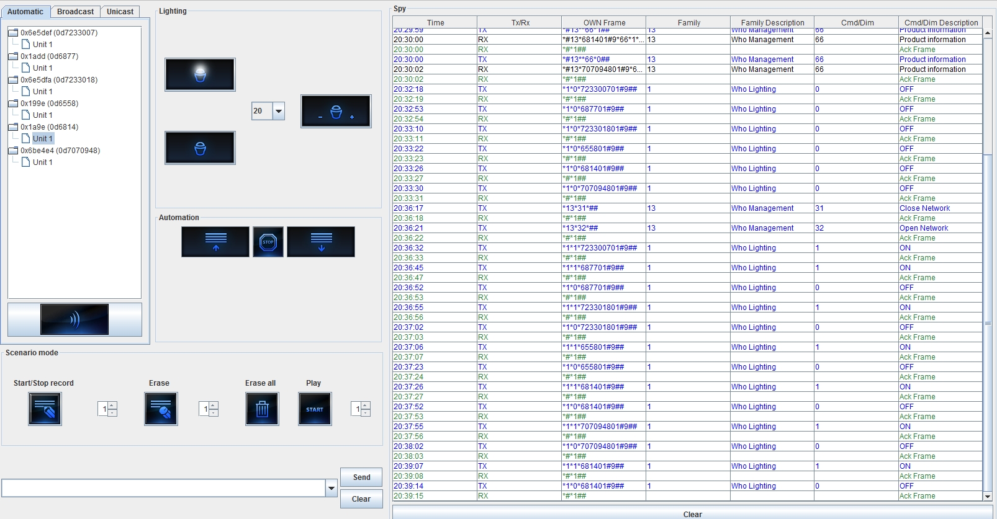This screenshot has width=997, height=519.
Task: Open the command history dropdown arrow
Action: pos(332,488)
